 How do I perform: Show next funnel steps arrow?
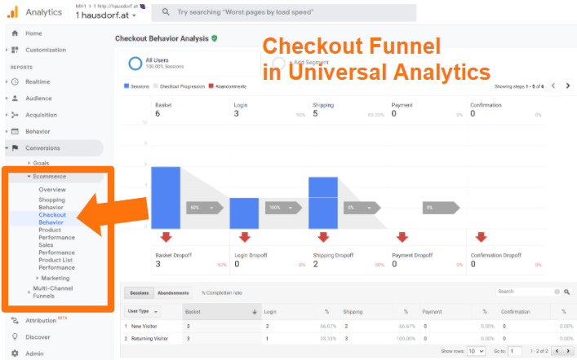point(567,86)
